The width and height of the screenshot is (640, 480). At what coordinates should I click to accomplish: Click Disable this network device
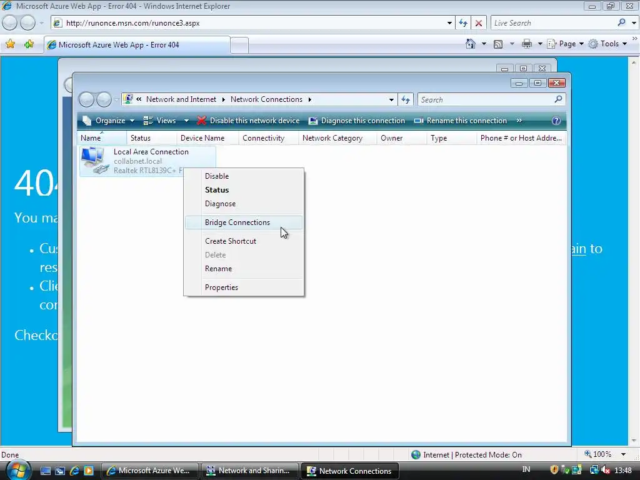(248, 121)
